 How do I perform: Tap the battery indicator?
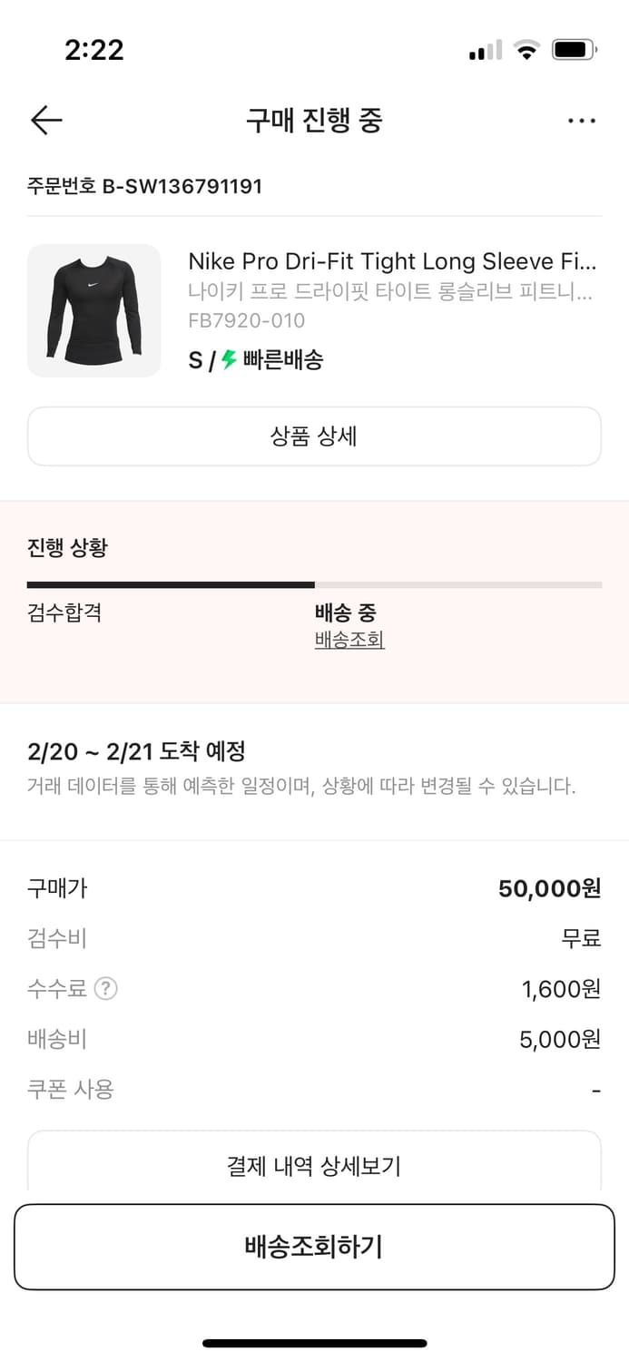pyautogui.click(x=572, y=50)
